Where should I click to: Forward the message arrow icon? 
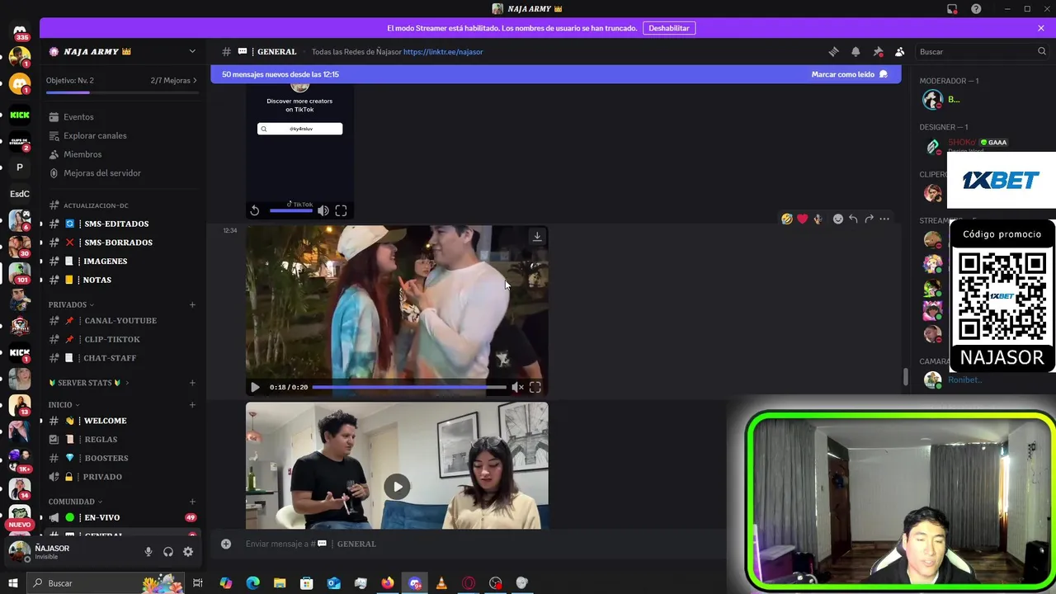coord(869,219)
